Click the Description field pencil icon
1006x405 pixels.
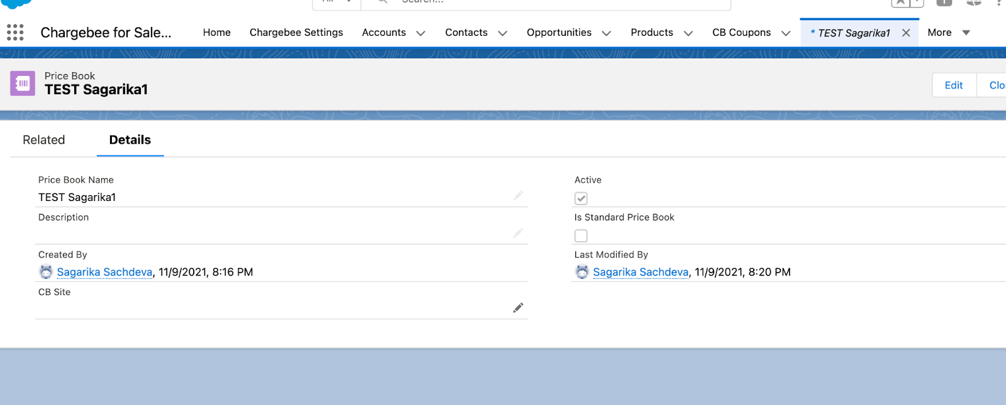pyautogui.click(x=517, y=233)
